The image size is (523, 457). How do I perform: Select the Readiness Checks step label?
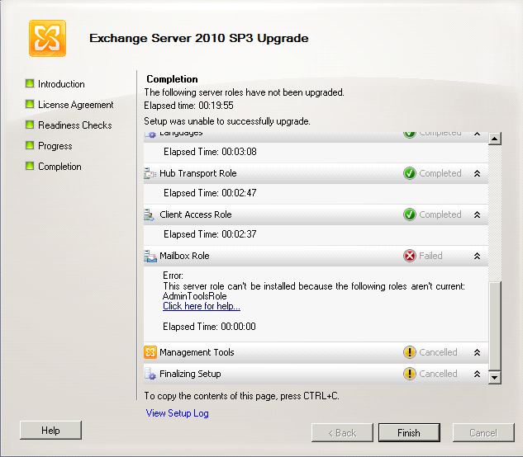tap(75, 125)
